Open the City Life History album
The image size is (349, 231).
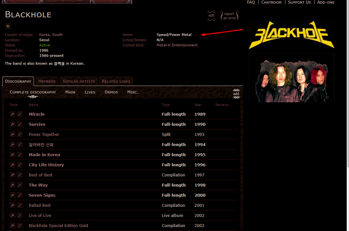[x=46, y=165]
